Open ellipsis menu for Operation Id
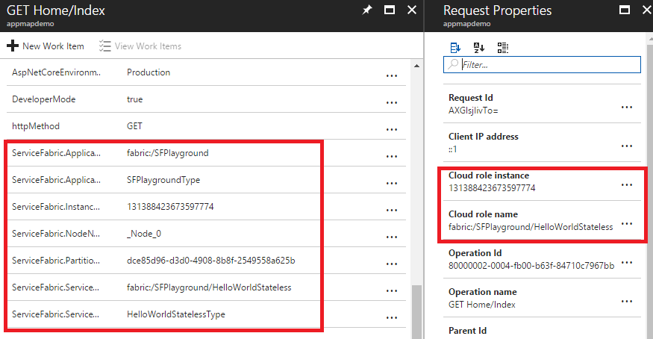 (627, 263)
